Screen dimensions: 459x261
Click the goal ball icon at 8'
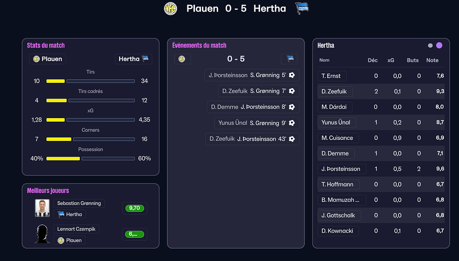pos(292,107)
